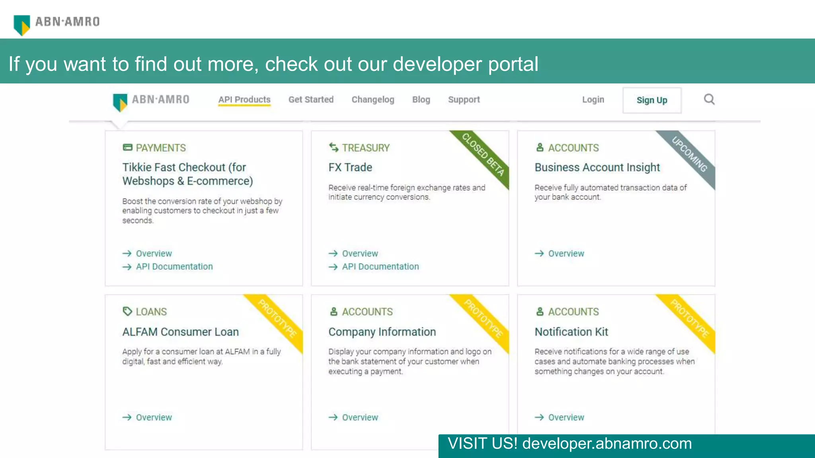Click the 'Boost the conversion rate' description
815x458 pixels.
pos(202,211)
